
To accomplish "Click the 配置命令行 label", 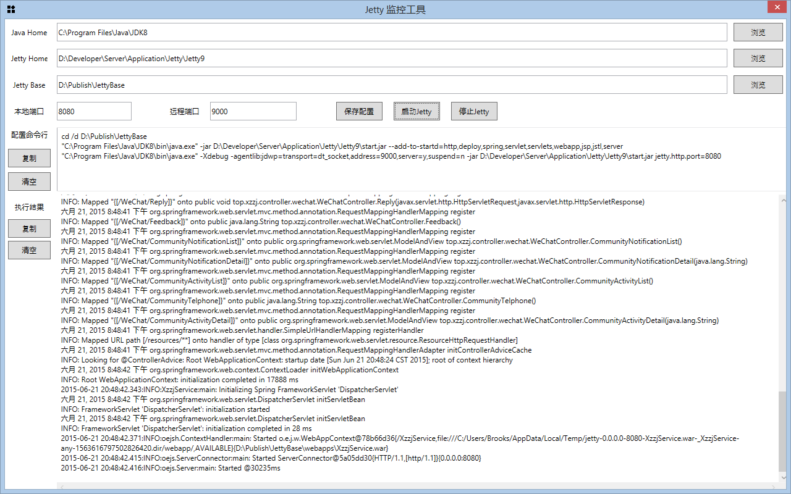I will [29, 135].
